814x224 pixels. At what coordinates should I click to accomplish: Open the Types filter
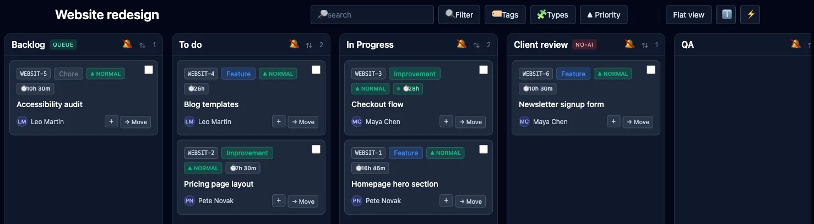pos(552,15)
